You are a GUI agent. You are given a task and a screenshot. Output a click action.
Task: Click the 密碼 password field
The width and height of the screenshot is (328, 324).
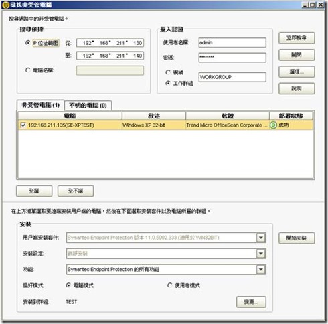coord(232,58)
